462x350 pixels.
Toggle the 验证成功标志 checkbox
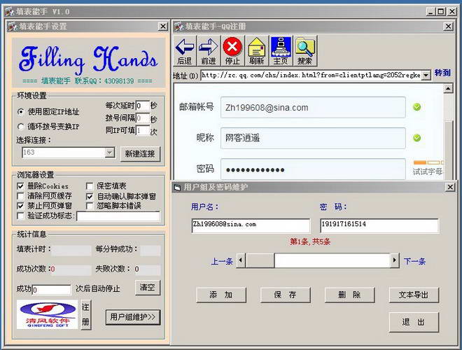20,216
